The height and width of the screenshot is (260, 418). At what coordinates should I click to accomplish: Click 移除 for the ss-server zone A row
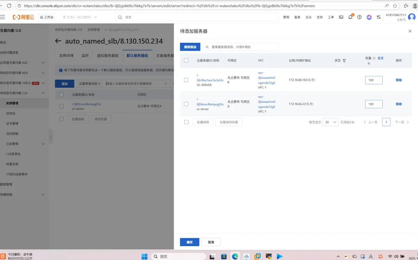(398, 104)
